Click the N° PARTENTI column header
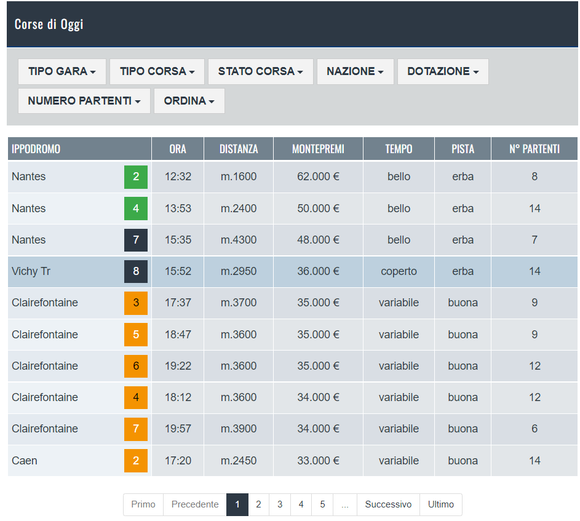580x521 pixels. 534,149
